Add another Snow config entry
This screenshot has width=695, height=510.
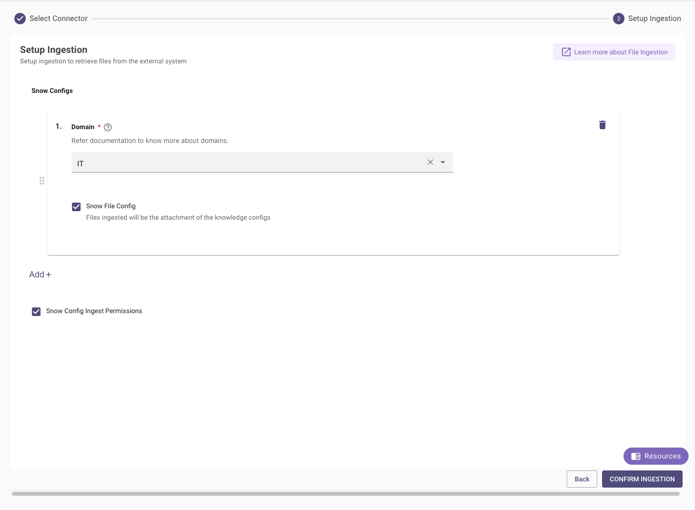pyautogui.click(x=40, y=275)
